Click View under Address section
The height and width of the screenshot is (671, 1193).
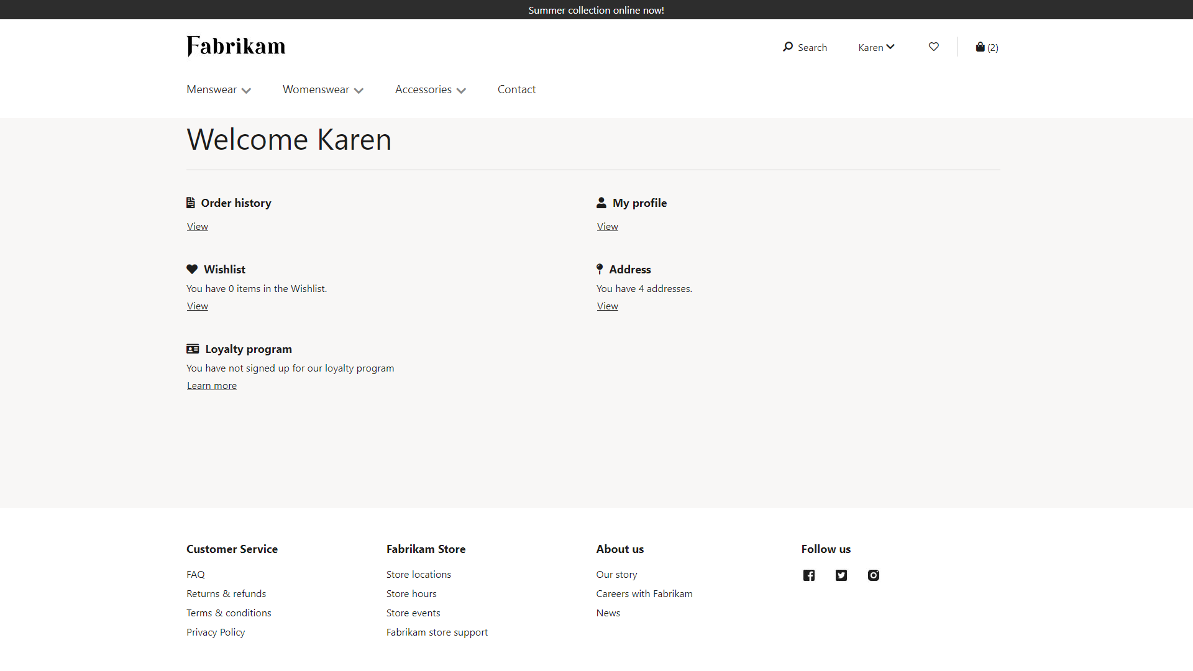click(x=607, y=306)
